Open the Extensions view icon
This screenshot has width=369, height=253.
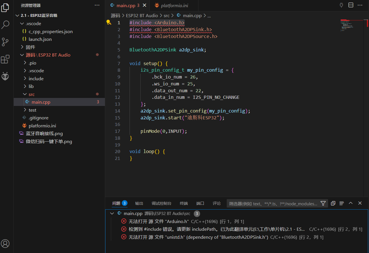[x=5, y=59]
